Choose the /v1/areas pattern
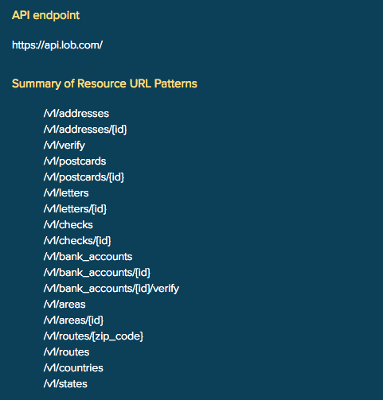The height and width of the screenshot is (400, 383). coord(64,305)
